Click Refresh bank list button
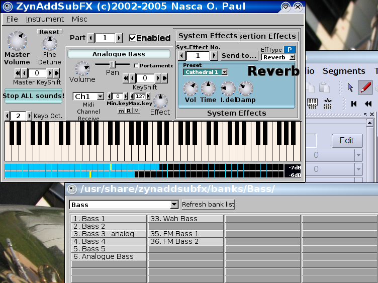378x283 pixels. pos(208,205)
